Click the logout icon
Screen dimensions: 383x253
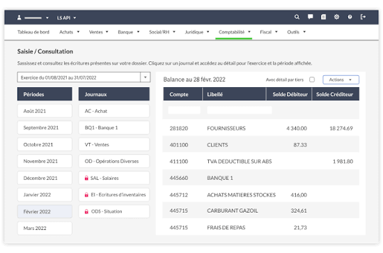[x=364, y=17]
